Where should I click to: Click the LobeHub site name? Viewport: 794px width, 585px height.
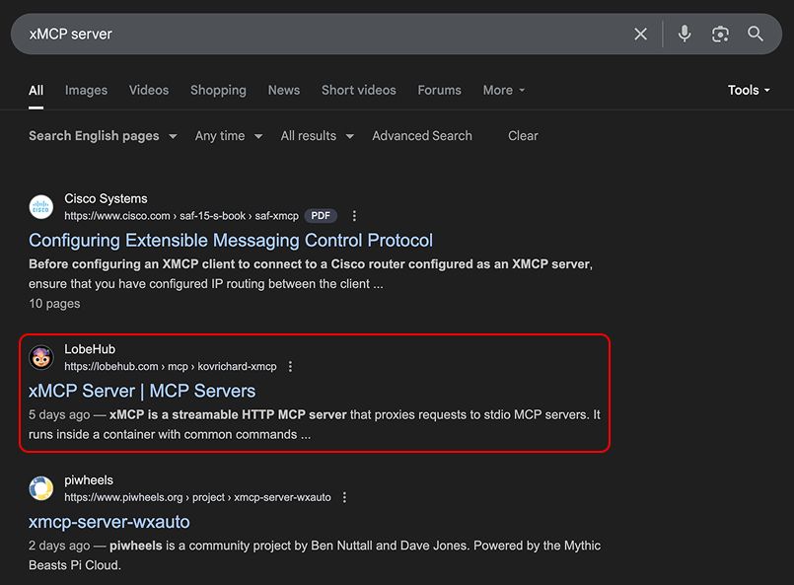(x=90, y=349)
